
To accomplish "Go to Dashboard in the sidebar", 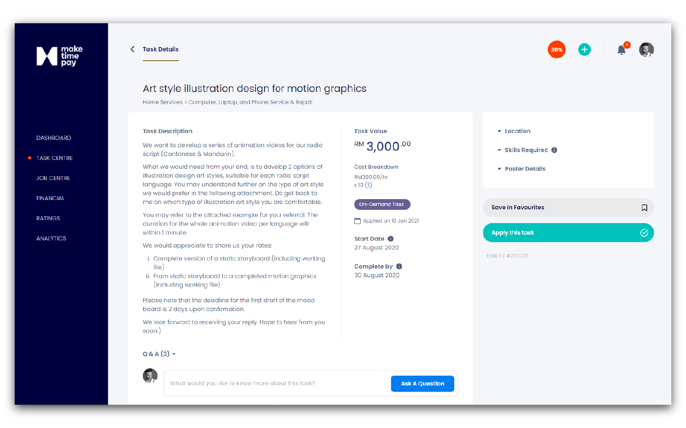I will pyautogui.click(x=53, y=138).
